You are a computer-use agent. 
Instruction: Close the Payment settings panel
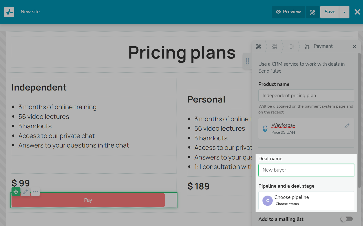point(354,46)
